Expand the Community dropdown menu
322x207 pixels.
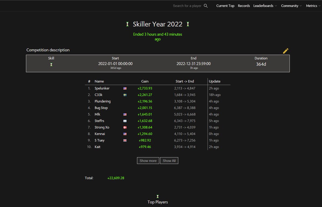click(291, 6)
